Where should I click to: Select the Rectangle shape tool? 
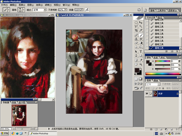[141, 55]
